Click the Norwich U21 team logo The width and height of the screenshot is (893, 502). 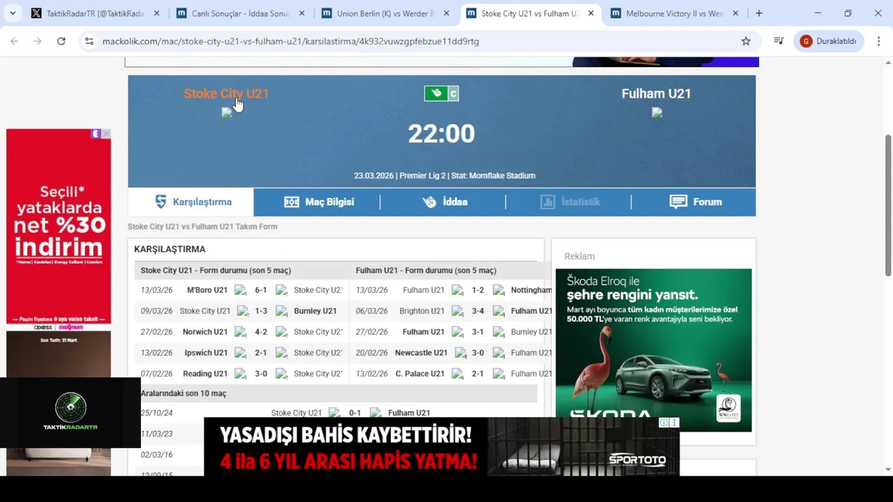[x=241, y=332]
